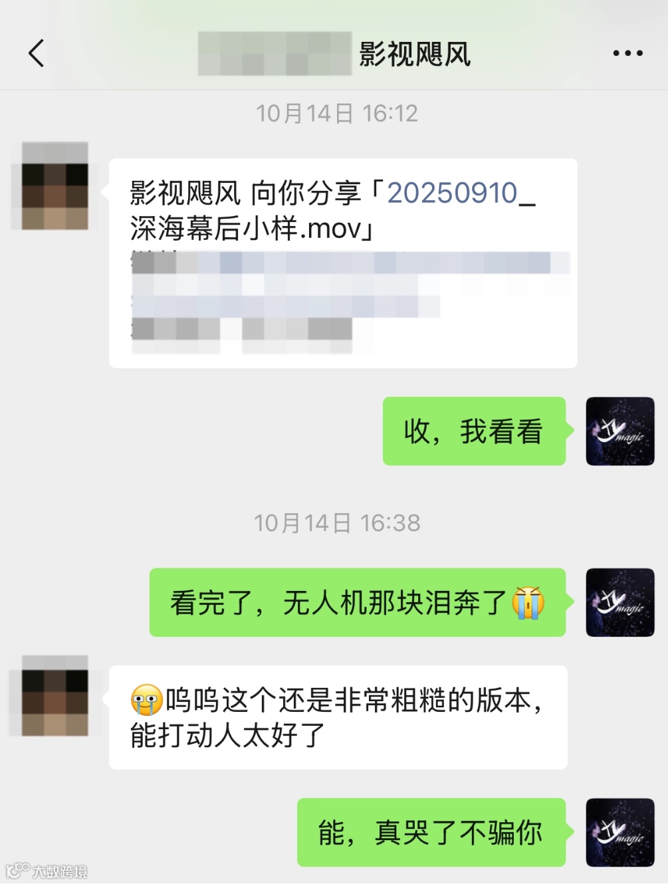668x884 pixels.
Task: Tap the 10月14日 16:12 timestamp
Action: [337, 114]
